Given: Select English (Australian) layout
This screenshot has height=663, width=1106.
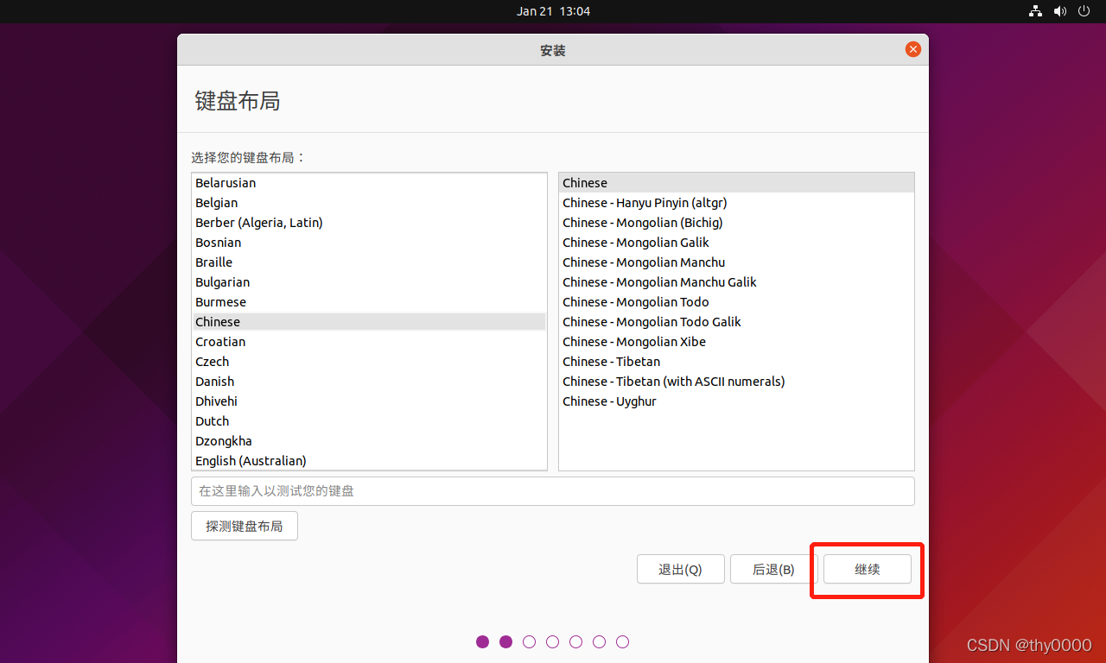Looking at the screenshot, I should [370, 461].
